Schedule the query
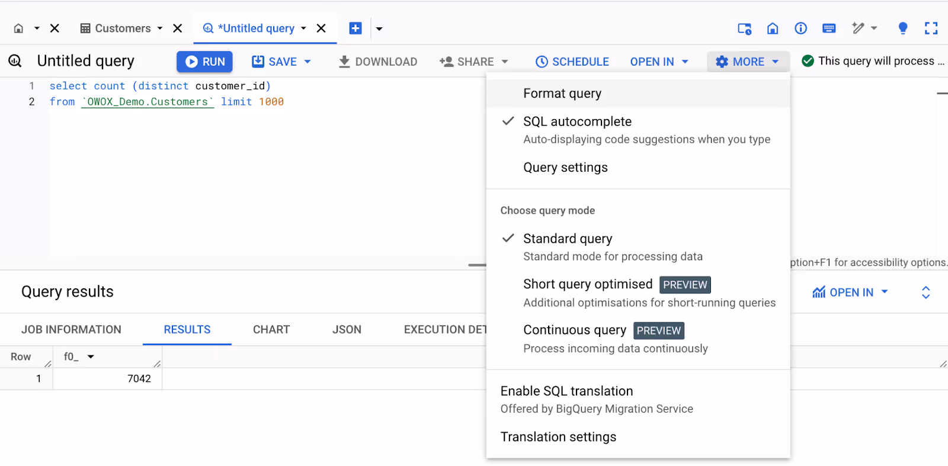Screen dimensions: 948x466 [x=572, y=62]
